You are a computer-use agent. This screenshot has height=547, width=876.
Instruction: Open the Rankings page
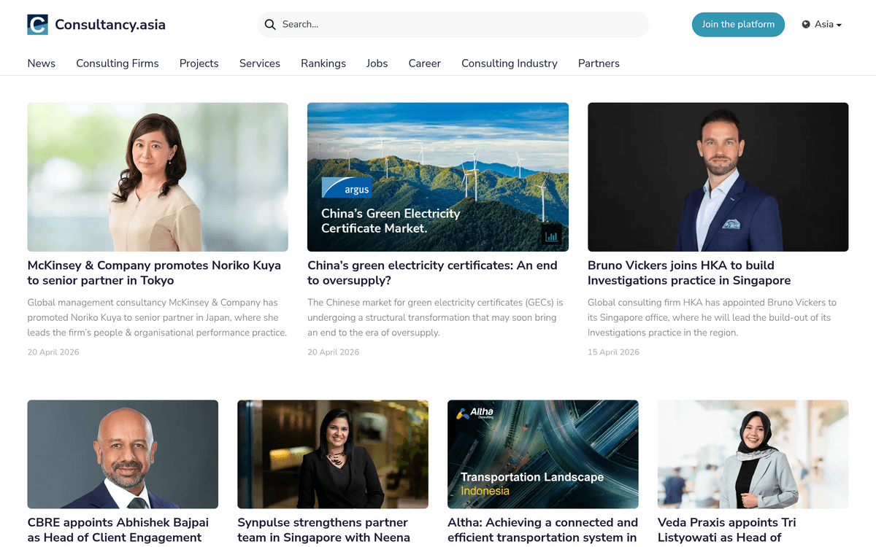click(x=323, y=63)
